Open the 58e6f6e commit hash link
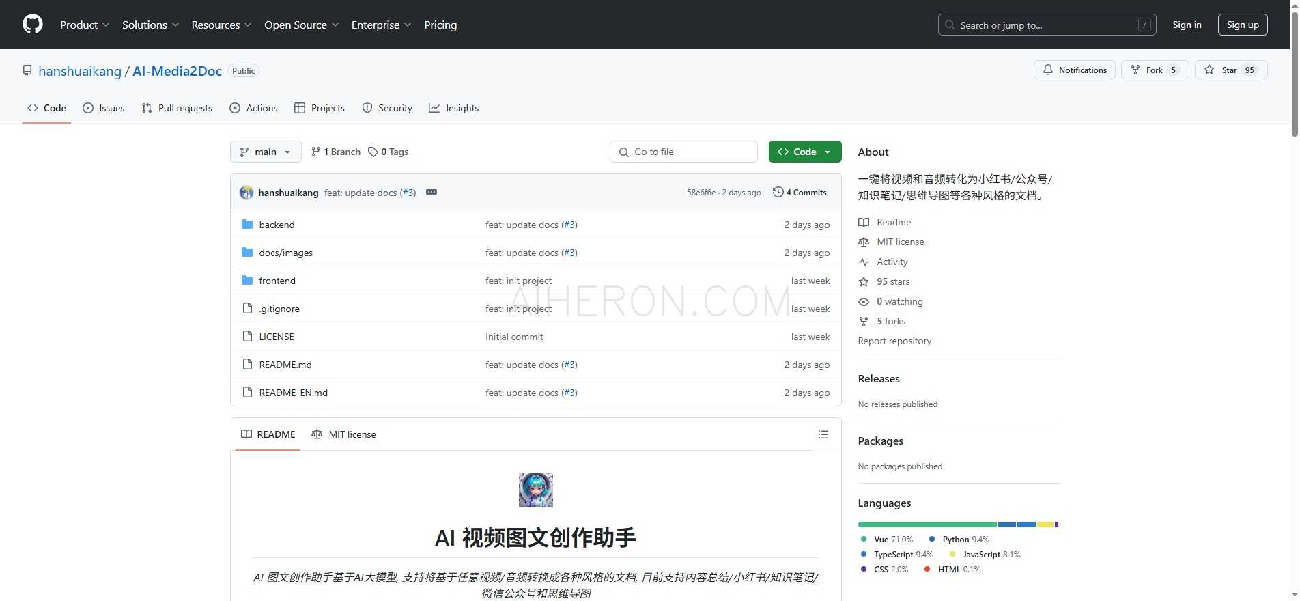Viewport: 1300px width, 601px height. 701,193
